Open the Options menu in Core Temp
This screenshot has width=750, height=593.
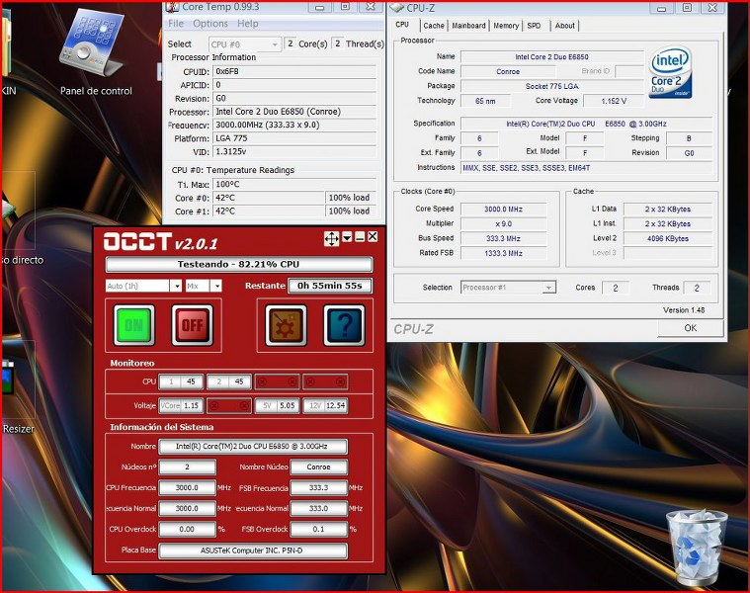tap(210, 24)
